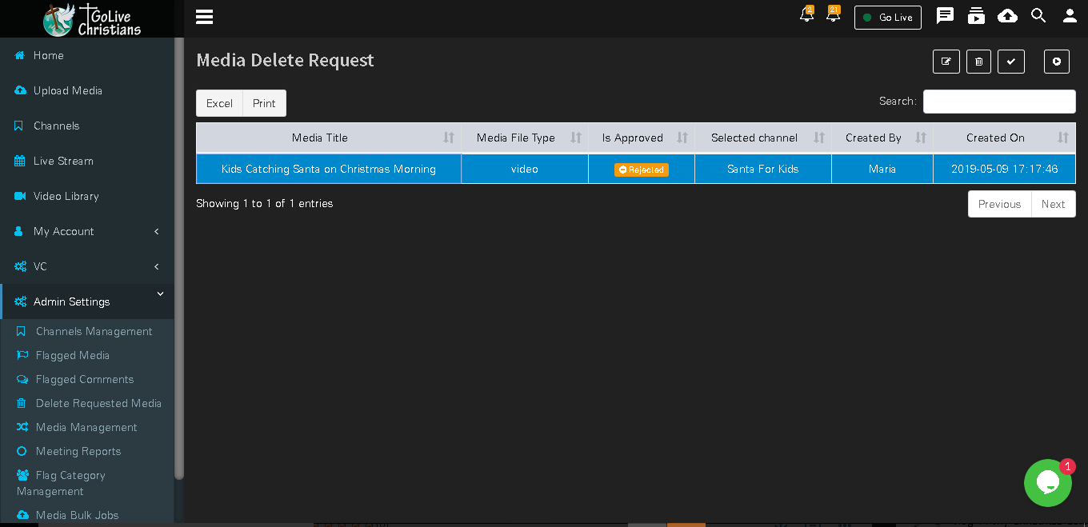This screenshot has width=1088, height=527.
Task: Open Video Library in sidebar
Action: [86, 196]
